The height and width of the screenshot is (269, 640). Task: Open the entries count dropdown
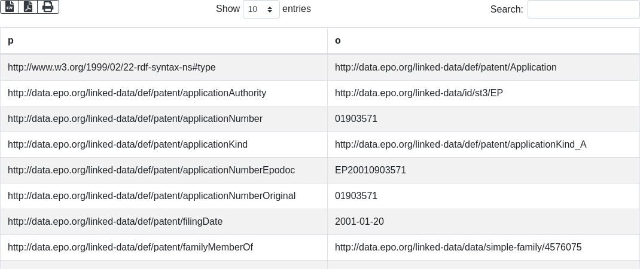coord(261,10)
